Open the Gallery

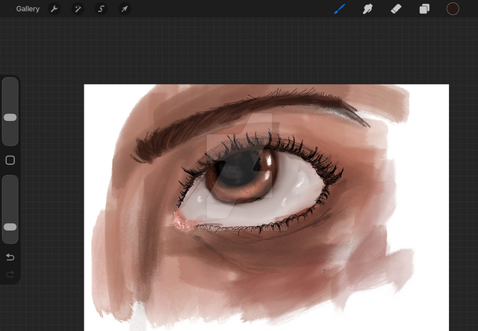(x=28, y=9)
